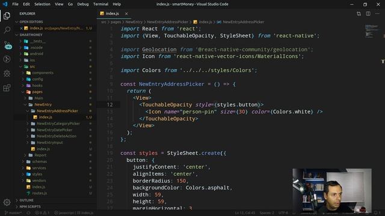Close index.js in the Open Editors list
The image size is (385, 216).
[21, 28]
